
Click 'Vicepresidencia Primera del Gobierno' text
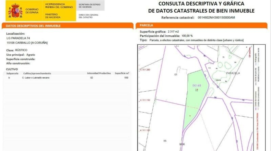59,6
